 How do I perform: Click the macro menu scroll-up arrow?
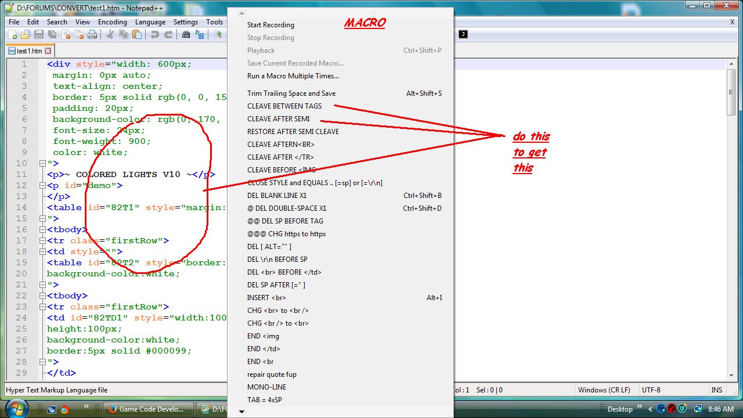pos(242,13)
